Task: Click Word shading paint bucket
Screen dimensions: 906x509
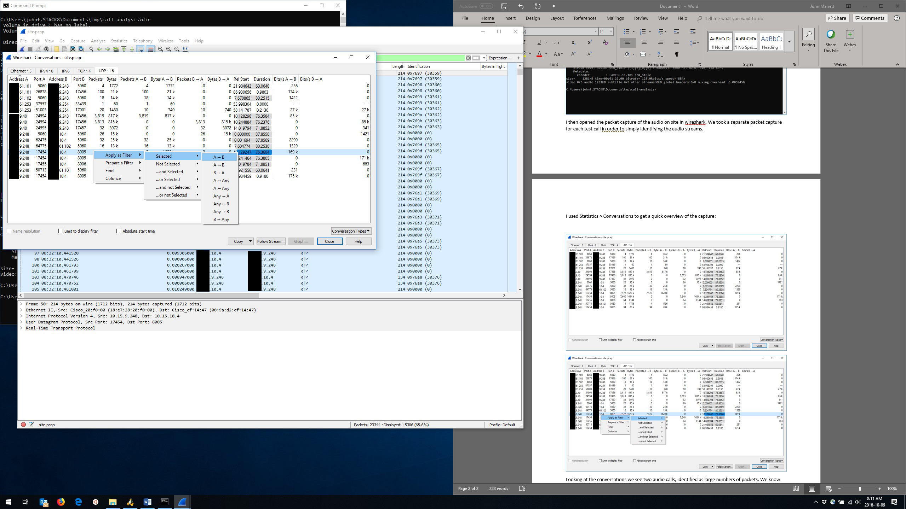Action: point(627,54)
